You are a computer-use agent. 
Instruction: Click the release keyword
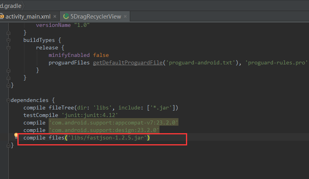pyautogui.click(x=47, y=48)
